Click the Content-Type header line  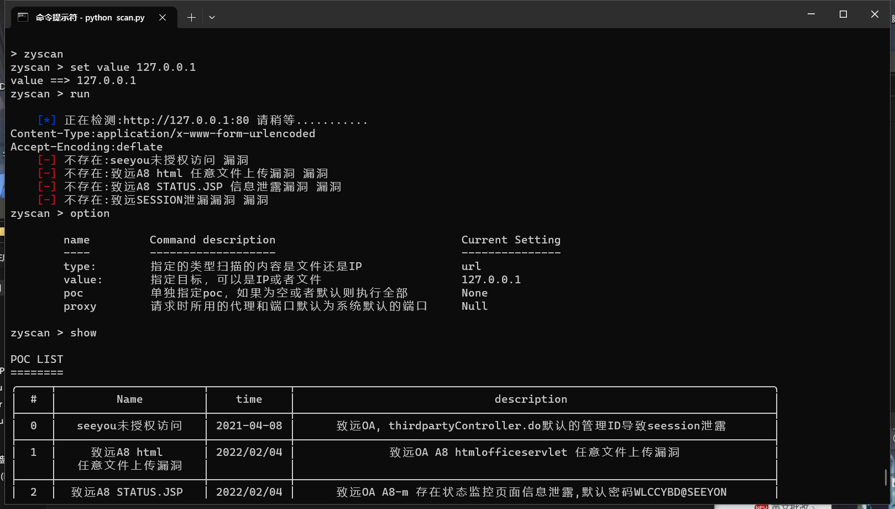[x=163, y=134]
